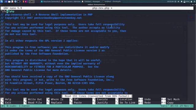Click the ^/ Go To Line shortcut
The height and width of the screenshot is (110, 196).
point(125,103)
